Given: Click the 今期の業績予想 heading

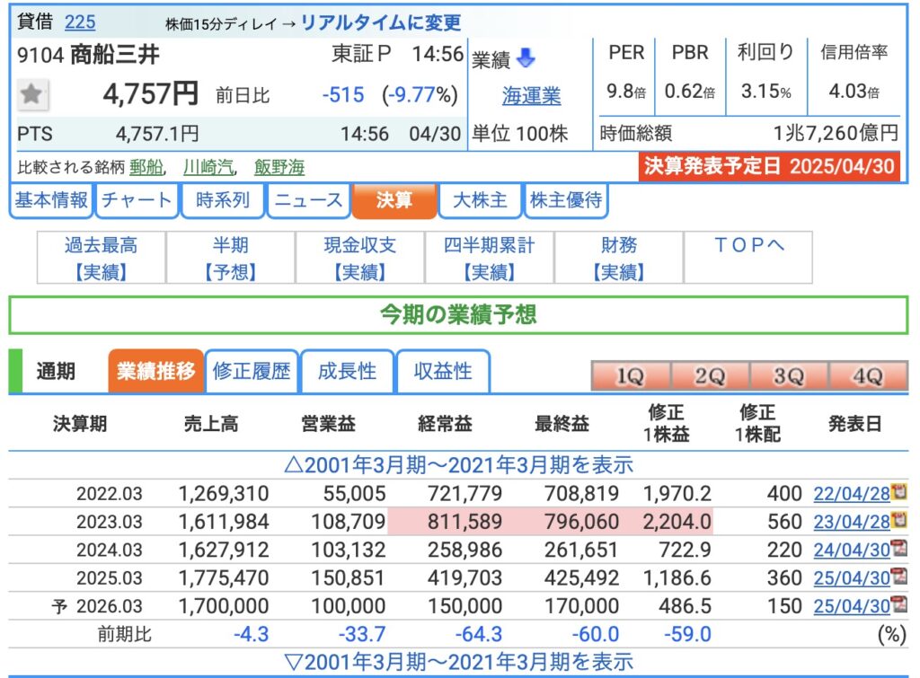Looking at the screenshot, I should (x=458, y=315).
